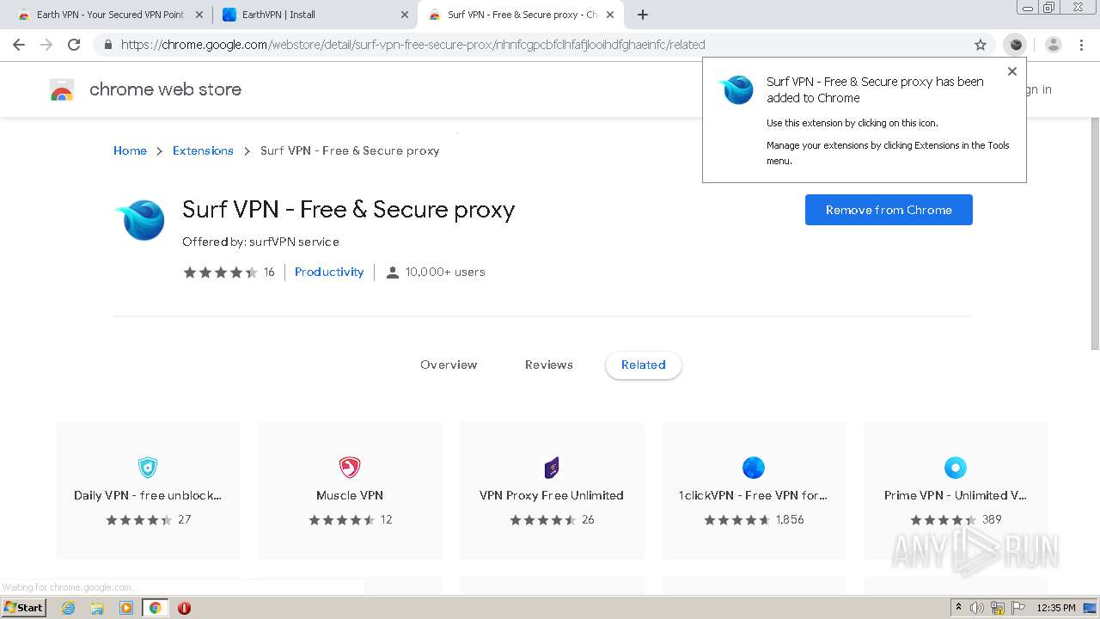Bookmark this page with the star icon
Viewport: 1100px width, 619px height.
pos(981,45)
